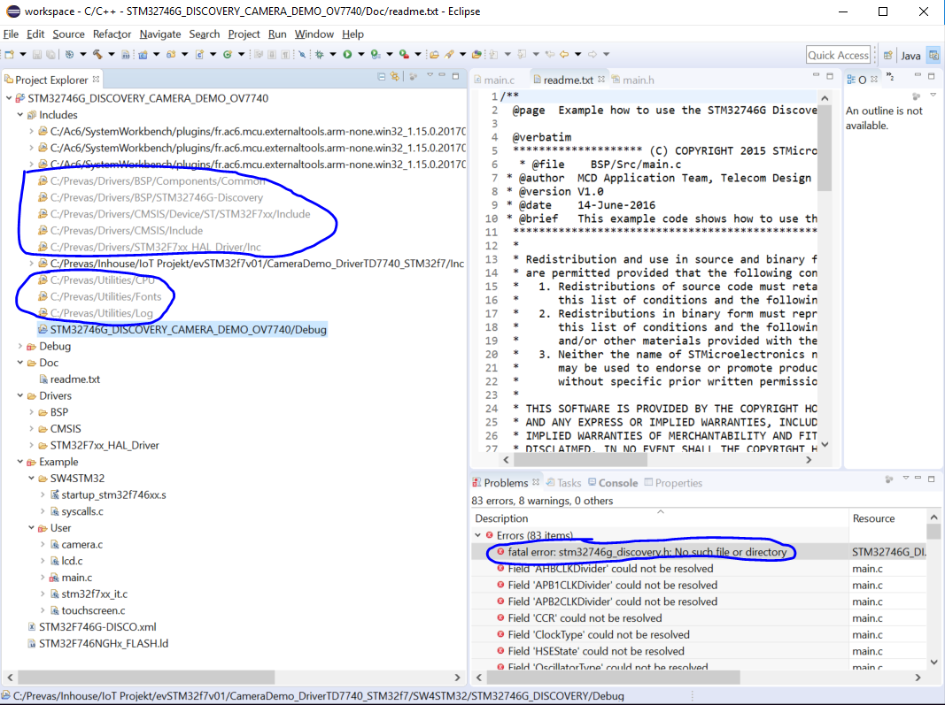Close the readme.txt editor tab

(x=601, y=80)
